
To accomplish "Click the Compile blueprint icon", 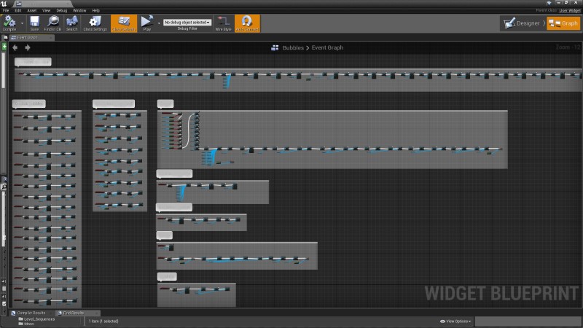I will click(x=9, y=23).
